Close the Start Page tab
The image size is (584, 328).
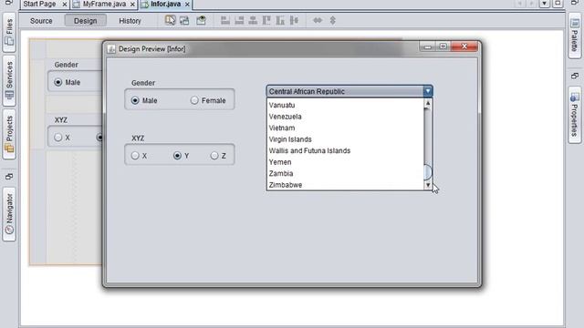click(x=65, y=4)
